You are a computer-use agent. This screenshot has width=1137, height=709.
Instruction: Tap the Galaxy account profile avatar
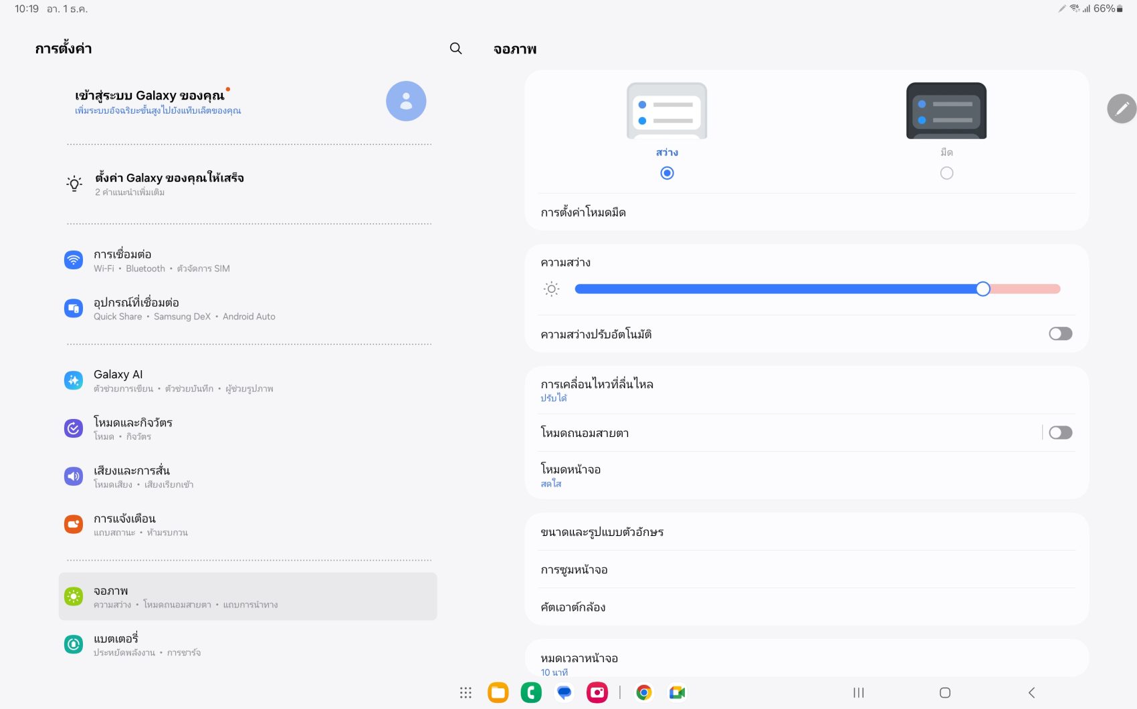[x=406, y=101]
